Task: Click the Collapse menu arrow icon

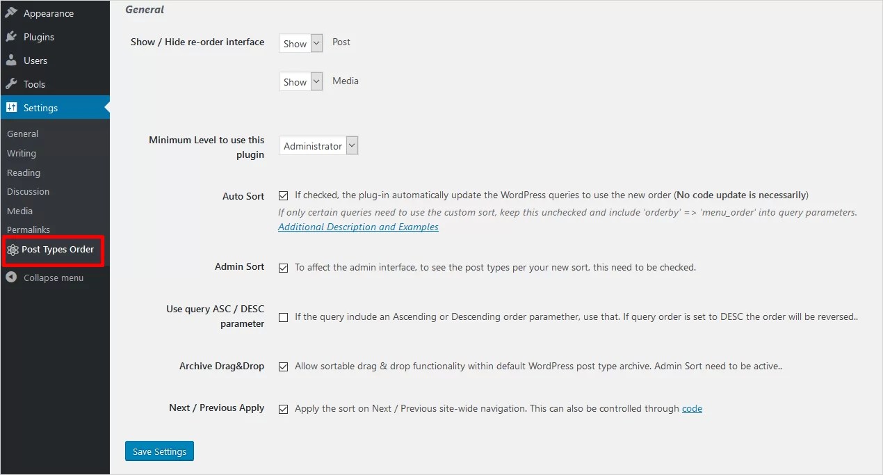Action: pyautogui.click(x=11, y=277)
